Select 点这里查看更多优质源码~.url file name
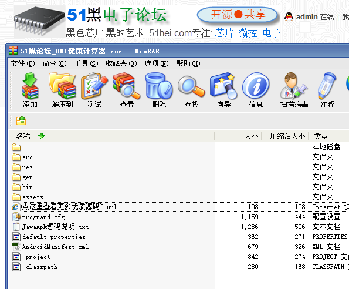The width and height of the screenshot is (349, 289). (x=69, y=207)
